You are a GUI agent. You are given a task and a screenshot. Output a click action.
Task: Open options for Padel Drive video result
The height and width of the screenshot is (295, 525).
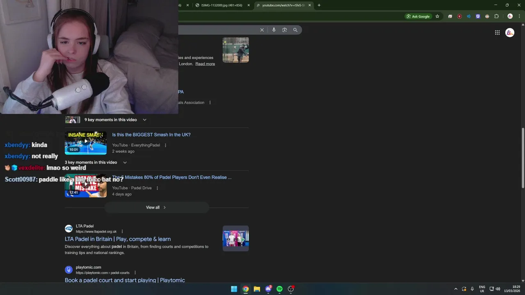click(x=157, y=188)
